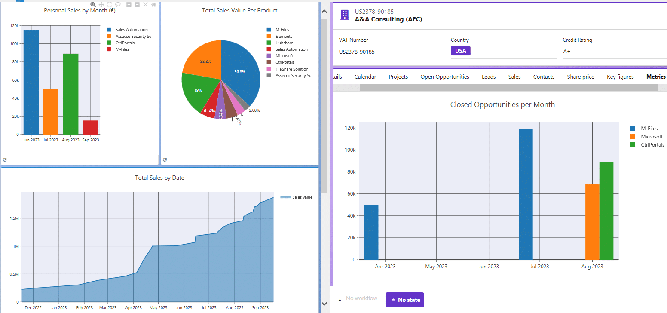
Task: Zoom out using the minus icon
Action: (x=137, y=5)
